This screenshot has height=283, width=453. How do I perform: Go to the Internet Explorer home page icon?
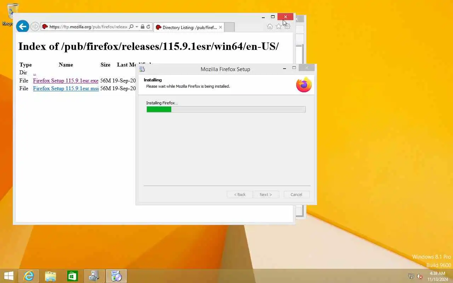(x=270, y=27)
